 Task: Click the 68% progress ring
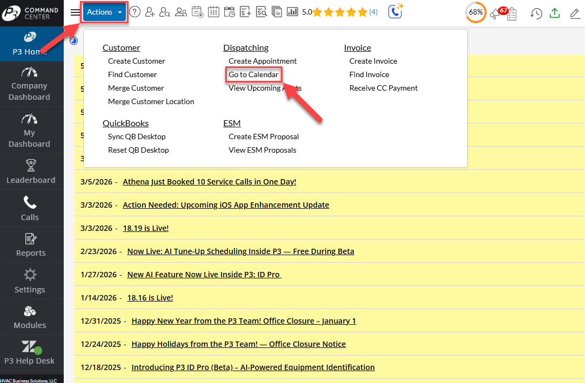pyautogui.click(x=476, y=12)
